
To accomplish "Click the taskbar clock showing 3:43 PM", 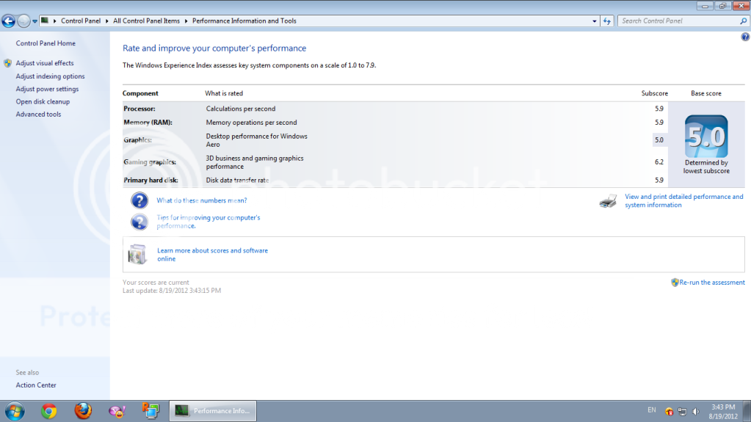I will pyautogui.click(x=723, y=411).
